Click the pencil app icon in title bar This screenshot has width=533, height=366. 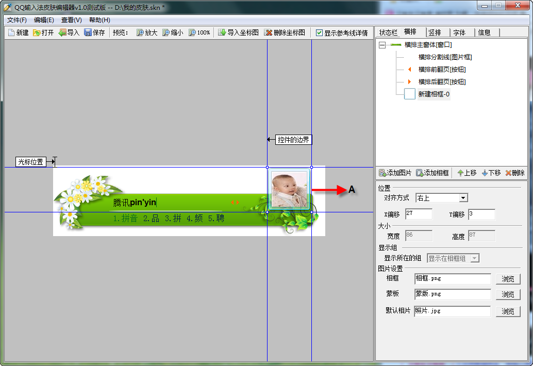(x=8, y=7)
